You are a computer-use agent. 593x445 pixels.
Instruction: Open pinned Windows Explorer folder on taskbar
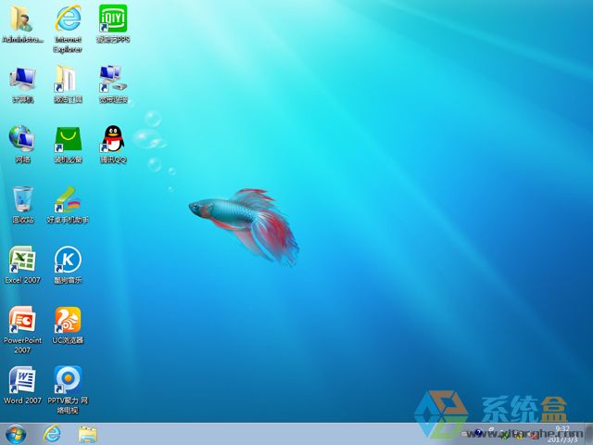88,434
